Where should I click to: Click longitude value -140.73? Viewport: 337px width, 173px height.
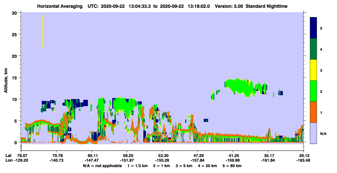point(56,161)
